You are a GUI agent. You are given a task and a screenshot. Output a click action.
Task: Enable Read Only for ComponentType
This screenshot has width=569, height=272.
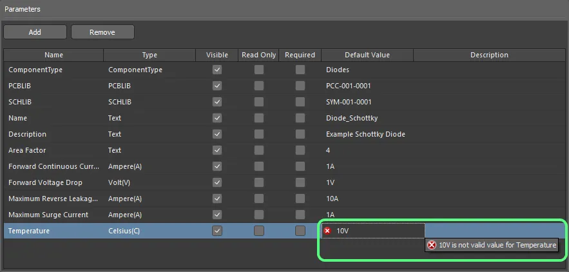(x=259, y=70)
